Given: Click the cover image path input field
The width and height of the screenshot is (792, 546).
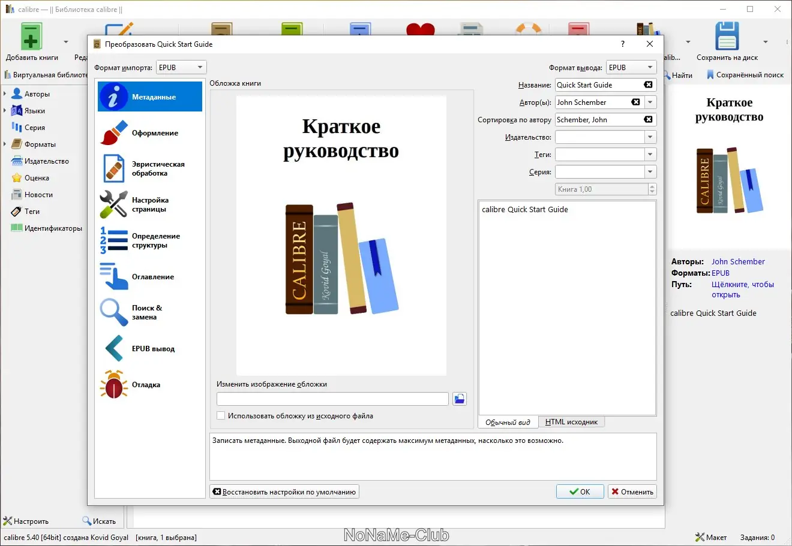Looking at the screenshot, I should [x=332, y=399].
